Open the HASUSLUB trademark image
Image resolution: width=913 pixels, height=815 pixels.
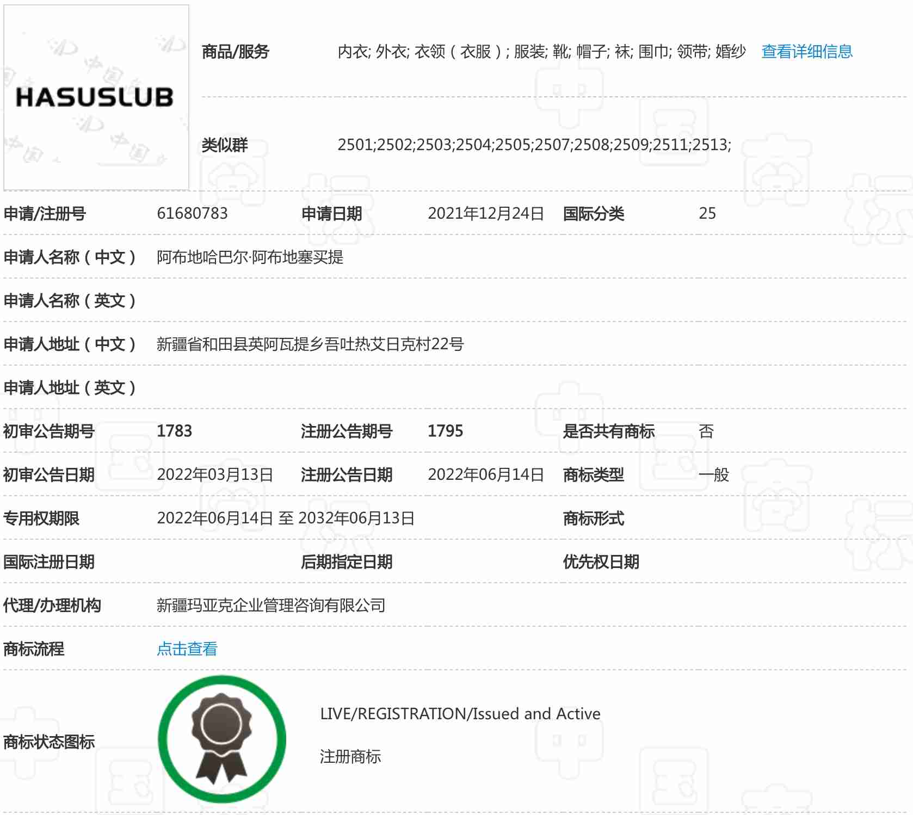(x=96, y=97)
